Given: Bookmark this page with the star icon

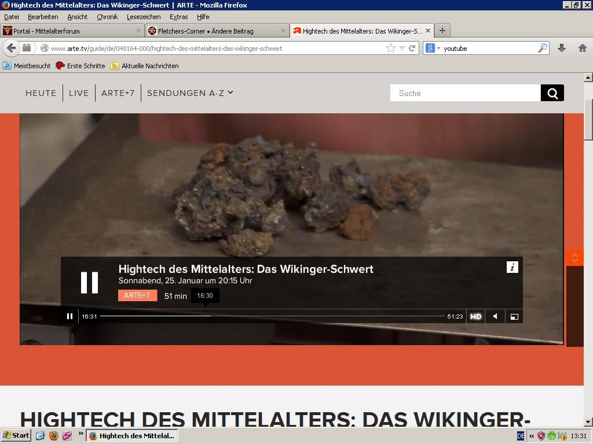Looking at the screenshot, I should (x=391, y=49).
